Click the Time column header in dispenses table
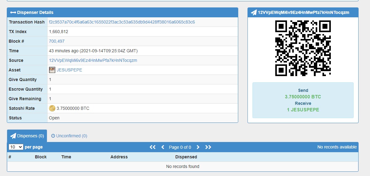 (66, 157)
